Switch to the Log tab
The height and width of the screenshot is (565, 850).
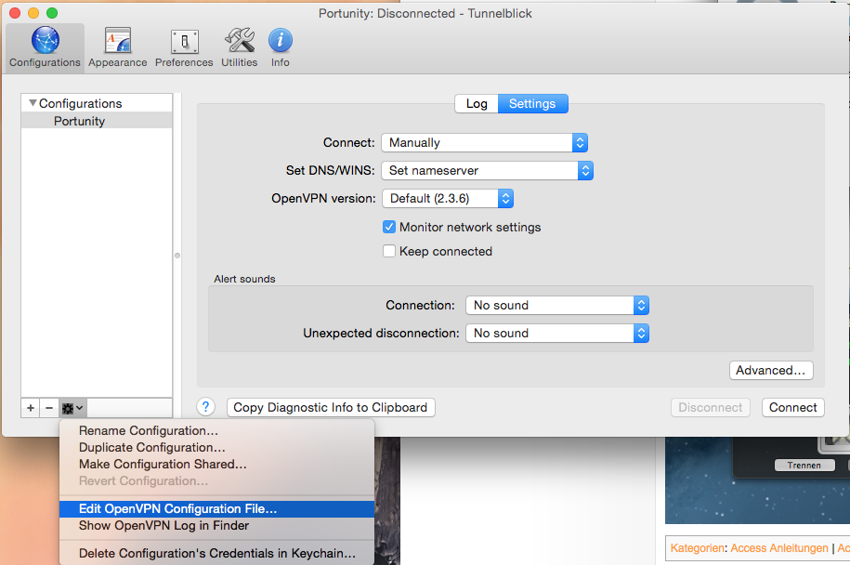tap(477, 104)
